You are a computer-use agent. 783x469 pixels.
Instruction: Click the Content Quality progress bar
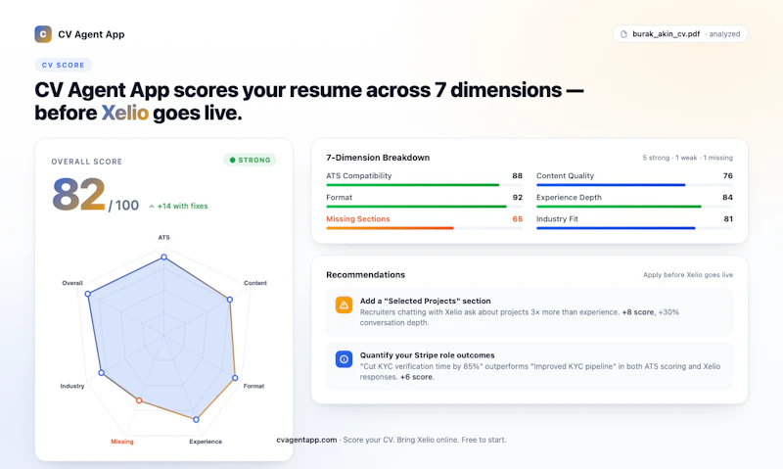634,185
